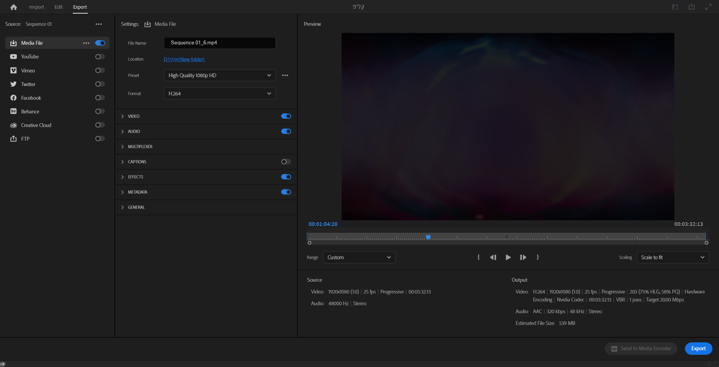
Task: Open the Import tab
Action: [36, 7]
